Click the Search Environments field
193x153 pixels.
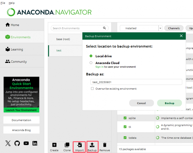[x=80, y=28]
